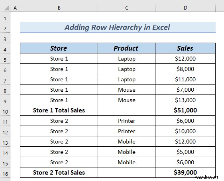Select column B header
The image size is (224, 181).
tap(59, 8)
